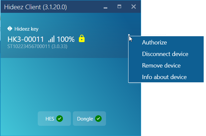206x136 pixels.
Task: Click the HES status button
Action: [x=54, y=119]
